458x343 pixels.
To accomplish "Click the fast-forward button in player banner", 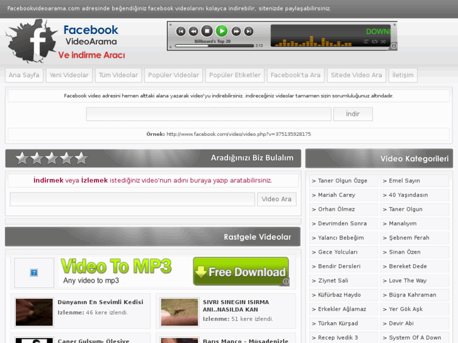I will pyautogui.click(x=236, y=31).
